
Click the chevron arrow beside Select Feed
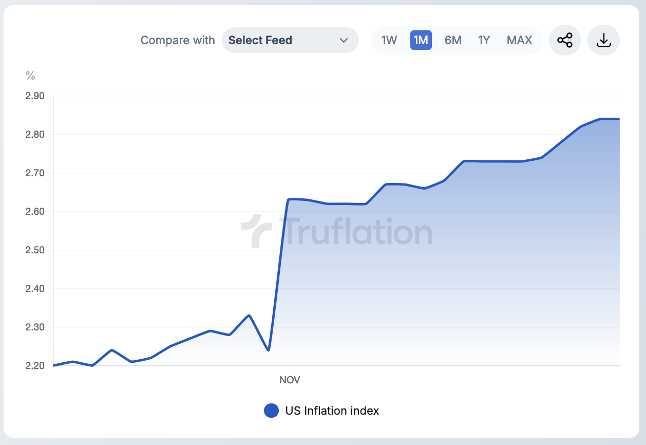click(344, 40)
